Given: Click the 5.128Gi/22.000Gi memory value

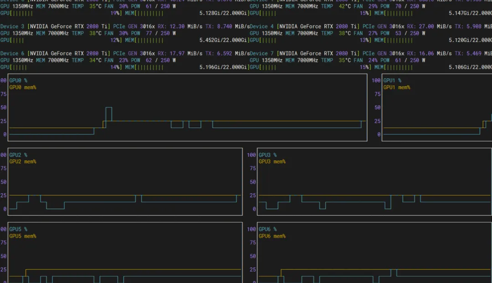Looking at the screenshot, I should (223, 13).
